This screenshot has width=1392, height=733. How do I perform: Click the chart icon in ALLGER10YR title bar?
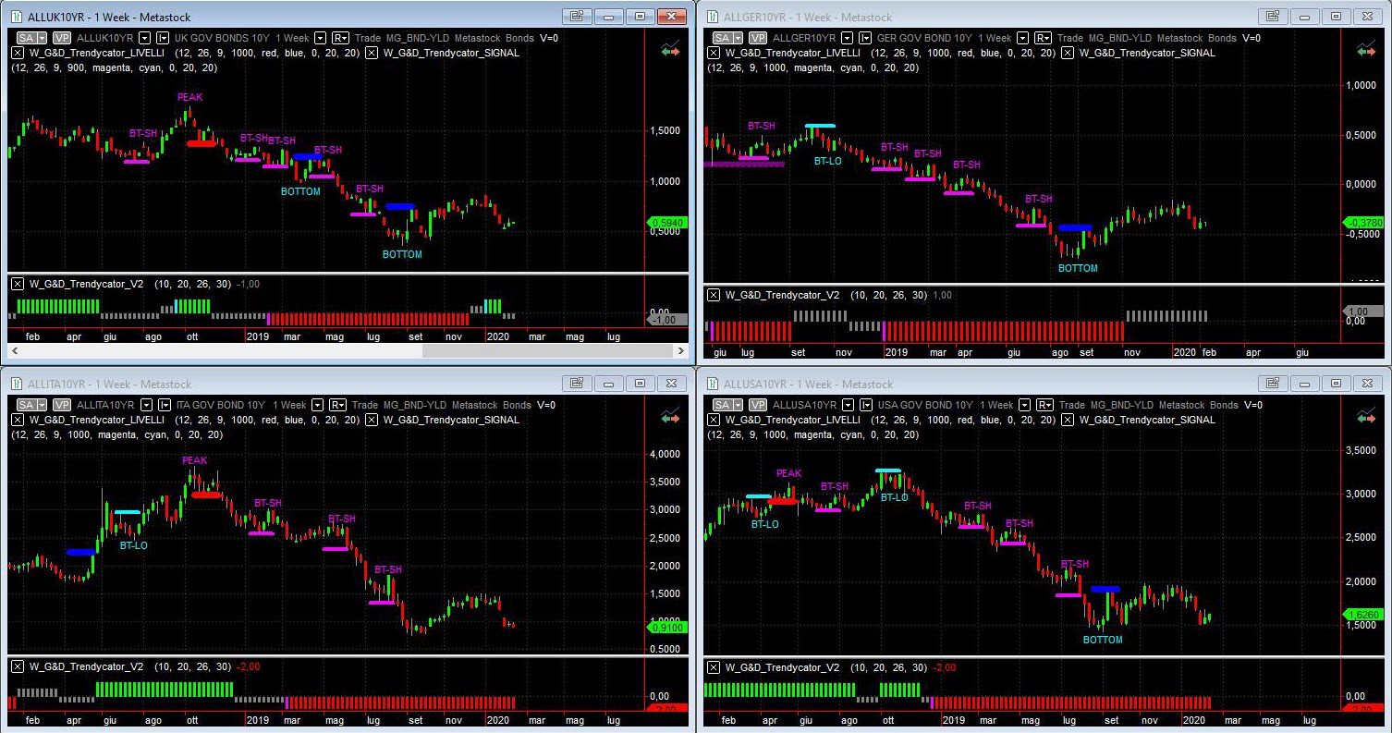click(713, 17)
